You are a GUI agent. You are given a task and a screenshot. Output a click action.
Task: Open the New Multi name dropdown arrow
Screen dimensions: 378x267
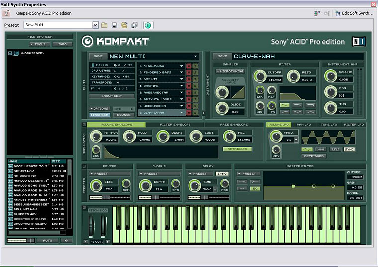(196, 56)
